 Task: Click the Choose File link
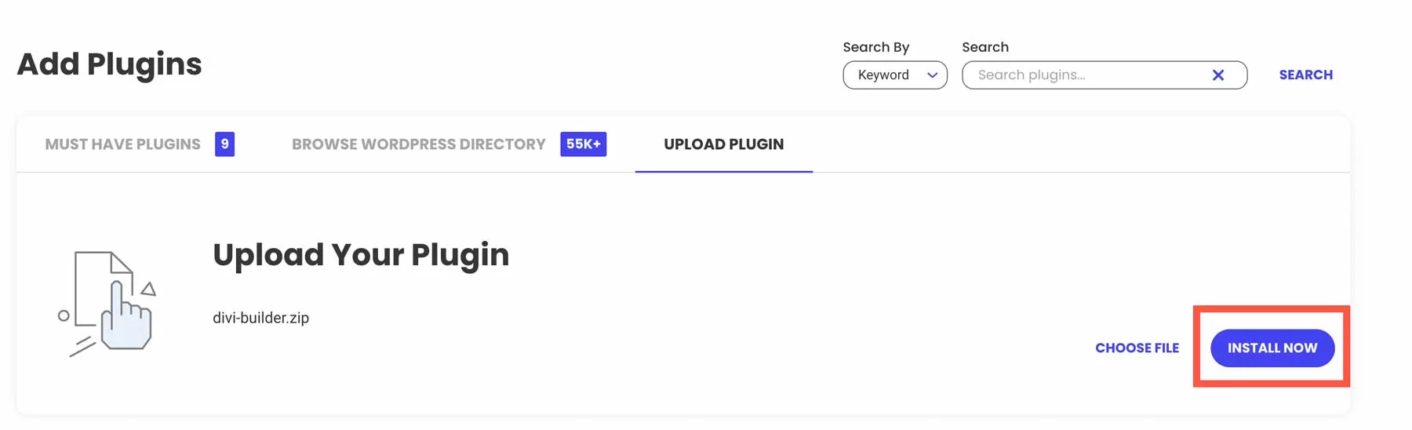click(x=1137, y=348)
